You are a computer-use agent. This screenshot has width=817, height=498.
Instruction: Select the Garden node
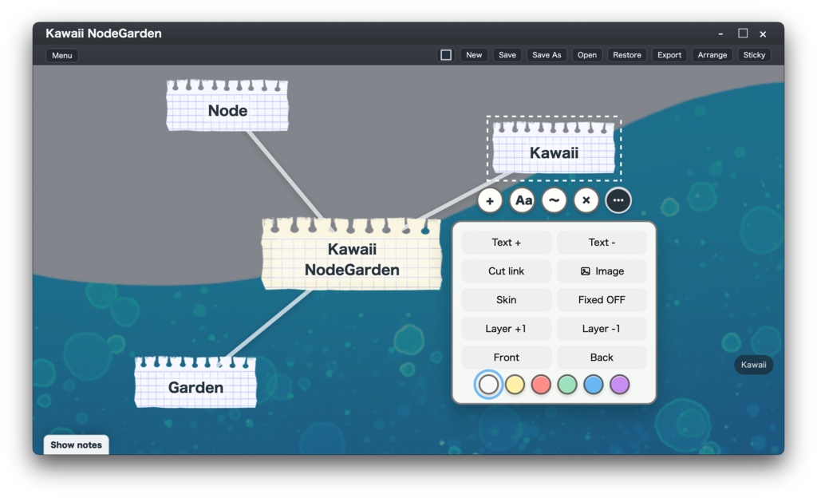[x=195, y=381]
